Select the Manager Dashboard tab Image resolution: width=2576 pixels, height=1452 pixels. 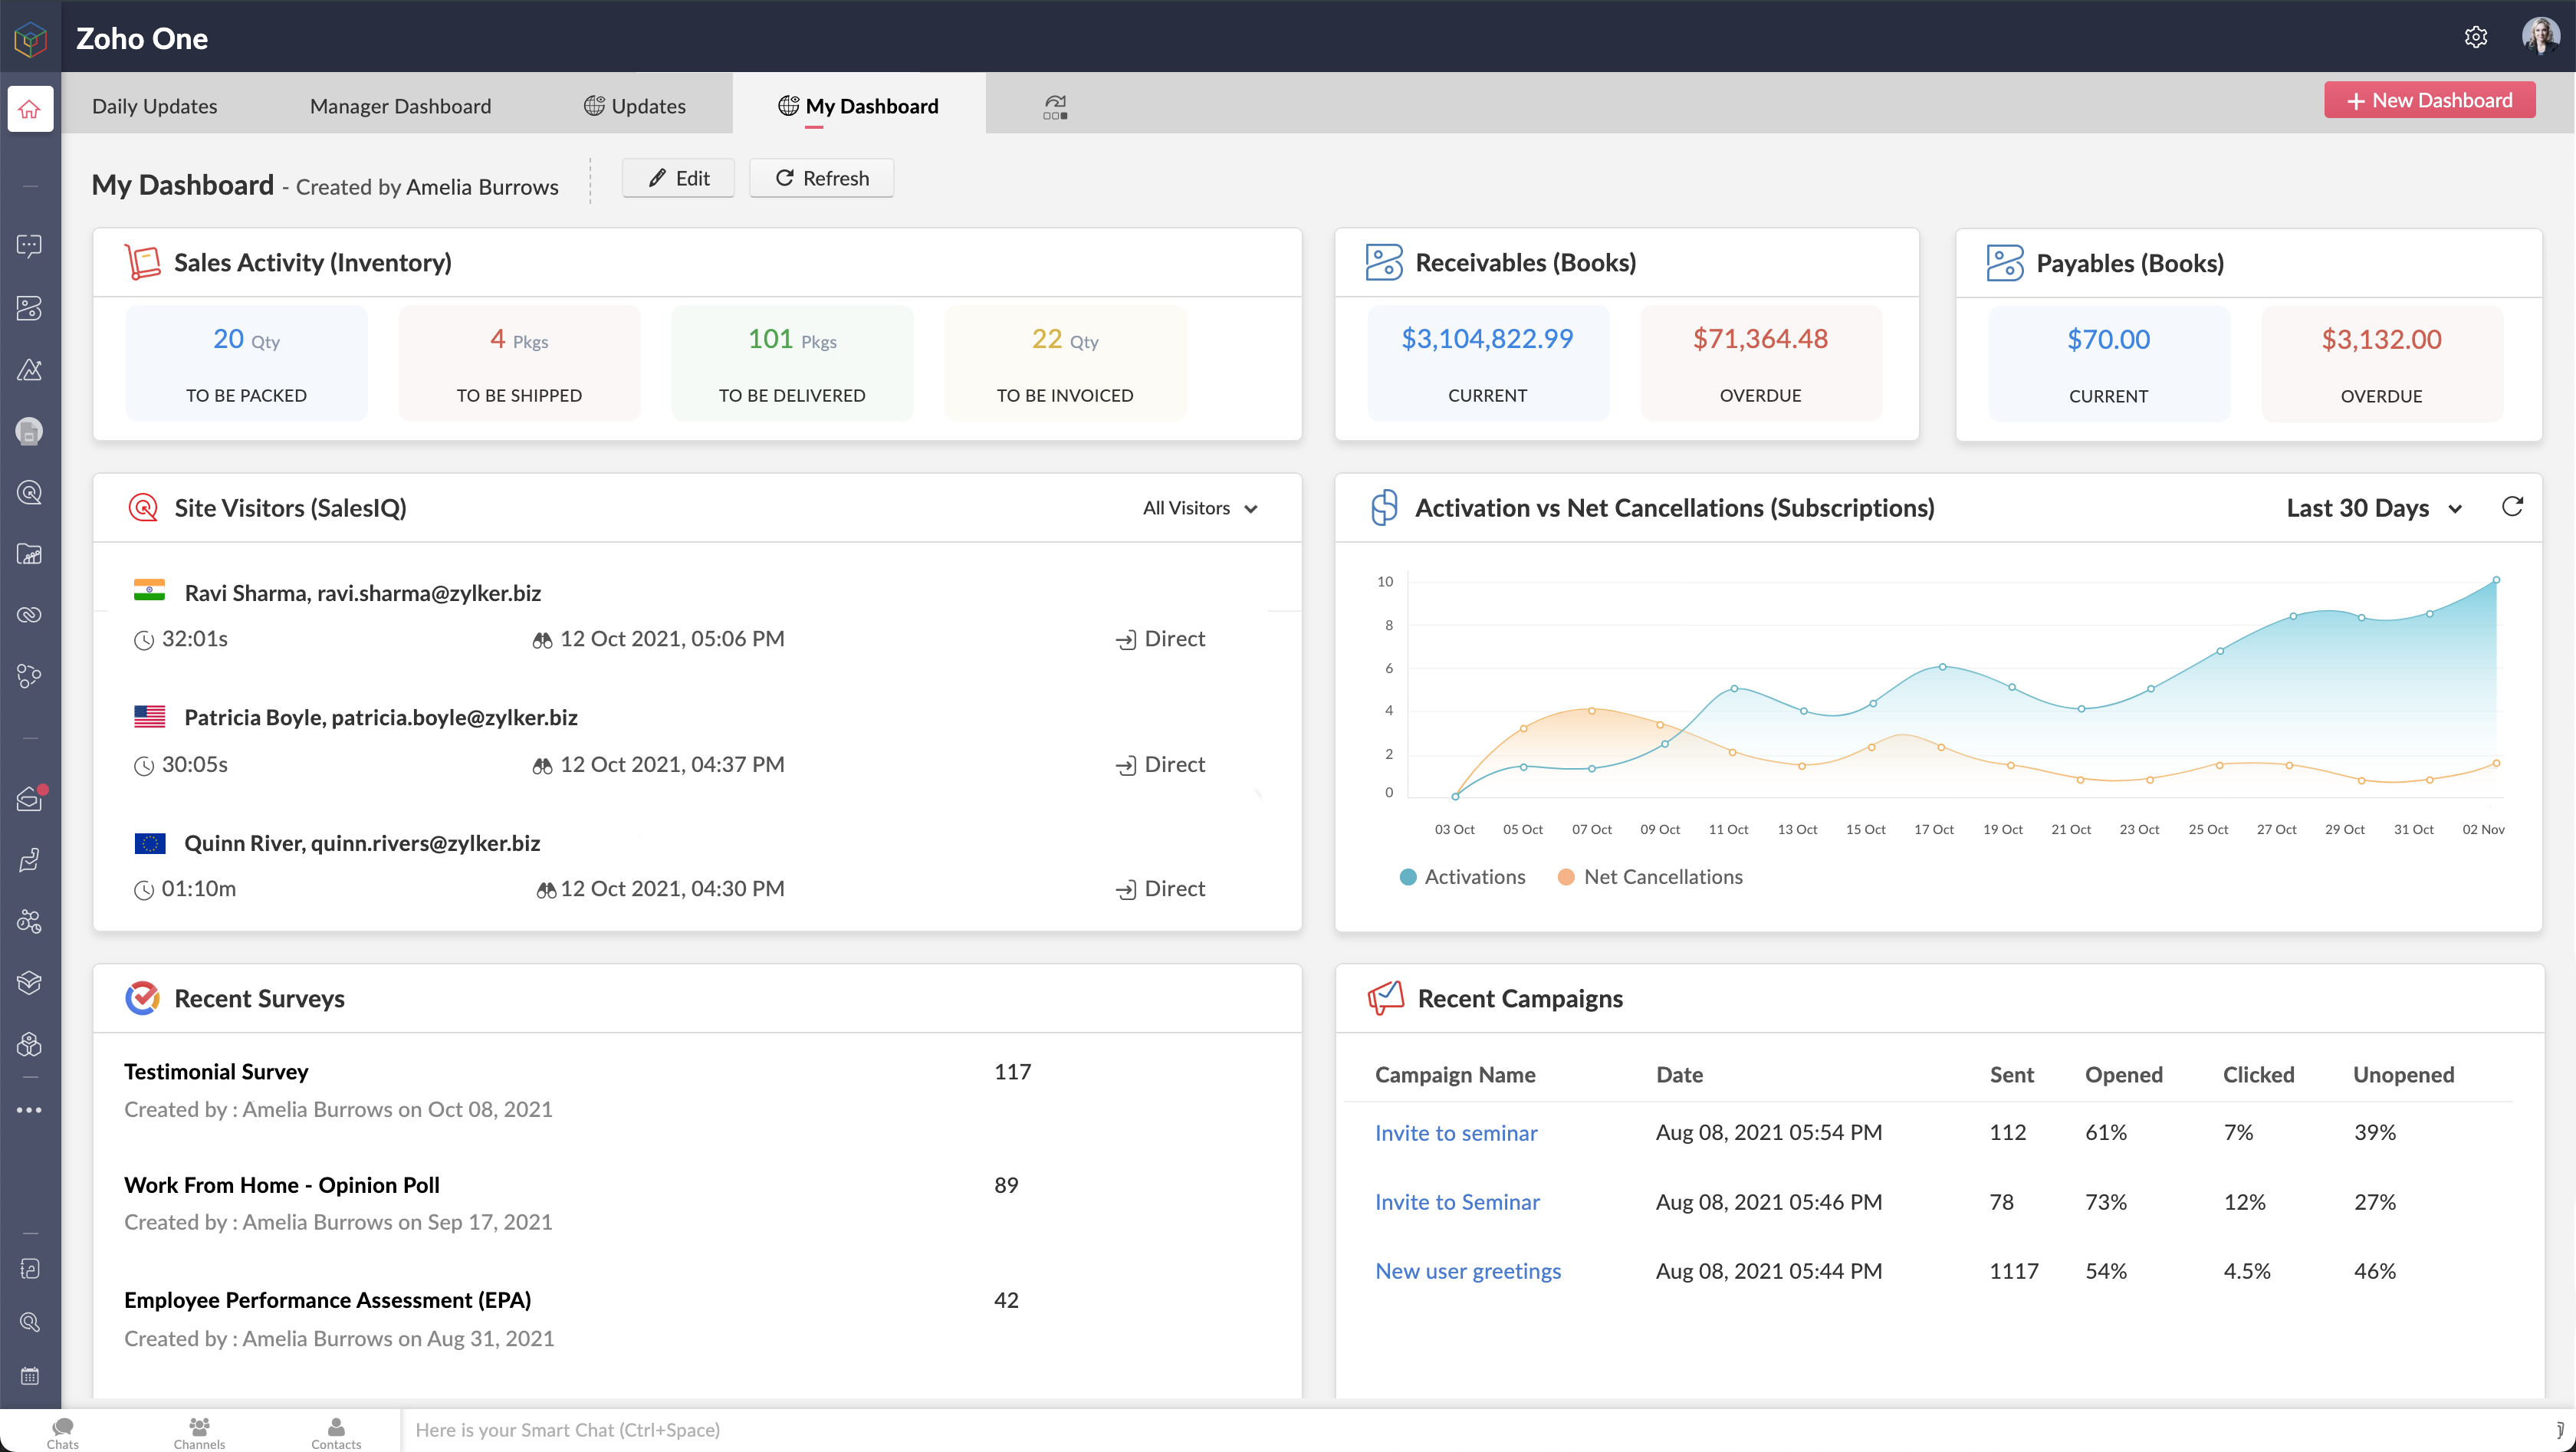(398, 106)
